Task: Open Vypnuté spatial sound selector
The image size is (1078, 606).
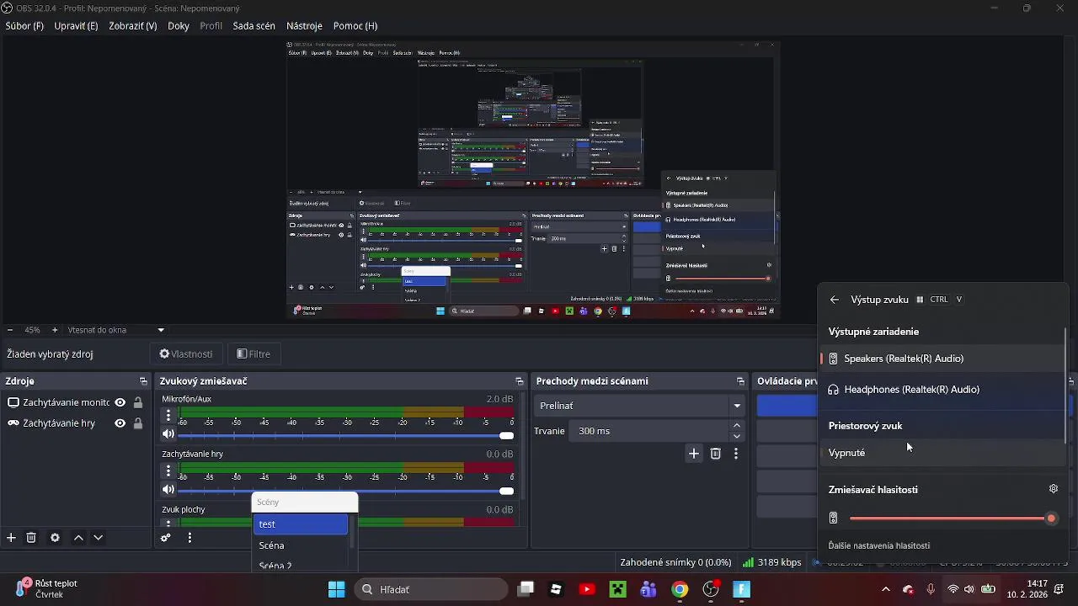Action: coord(942,453)
